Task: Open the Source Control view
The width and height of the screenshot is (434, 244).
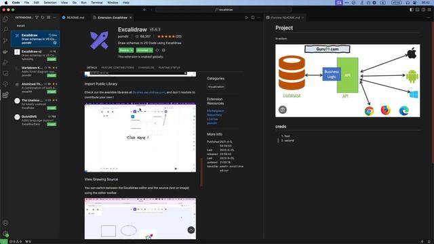Action: pyautogui.click(x=5, y=41)
